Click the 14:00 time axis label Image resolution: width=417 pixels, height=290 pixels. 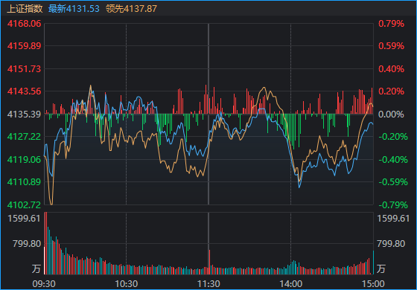point(290,284)
